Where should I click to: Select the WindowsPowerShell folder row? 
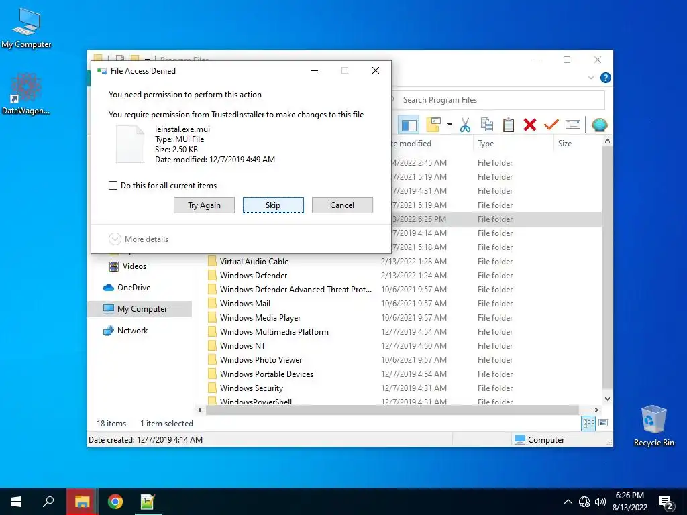[x=256, y=401]
